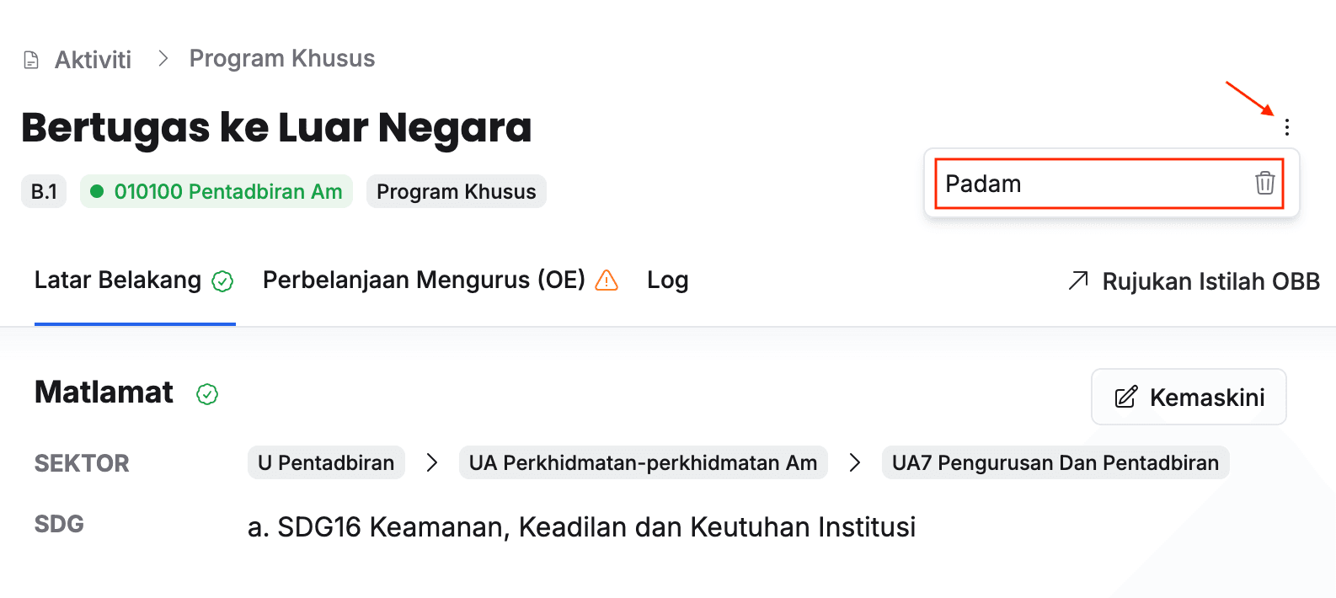Click chevron before UA7 Pengurusan Dan Pentadbiran
This screenshot has height=598, width=1336.
tap(855, 462)
